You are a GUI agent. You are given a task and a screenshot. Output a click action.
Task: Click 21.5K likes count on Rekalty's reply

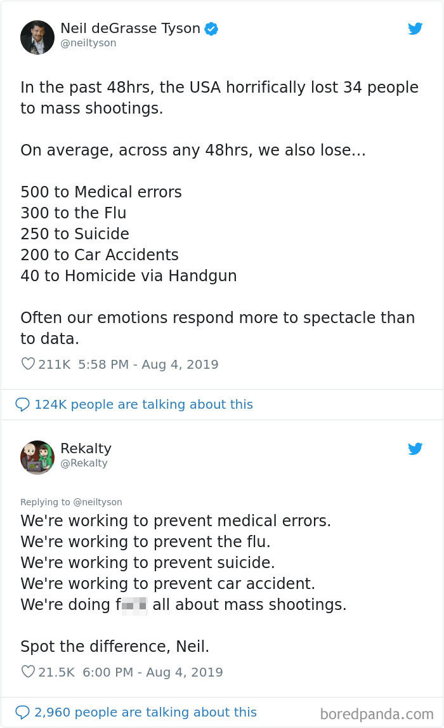(x=57, y=672)
